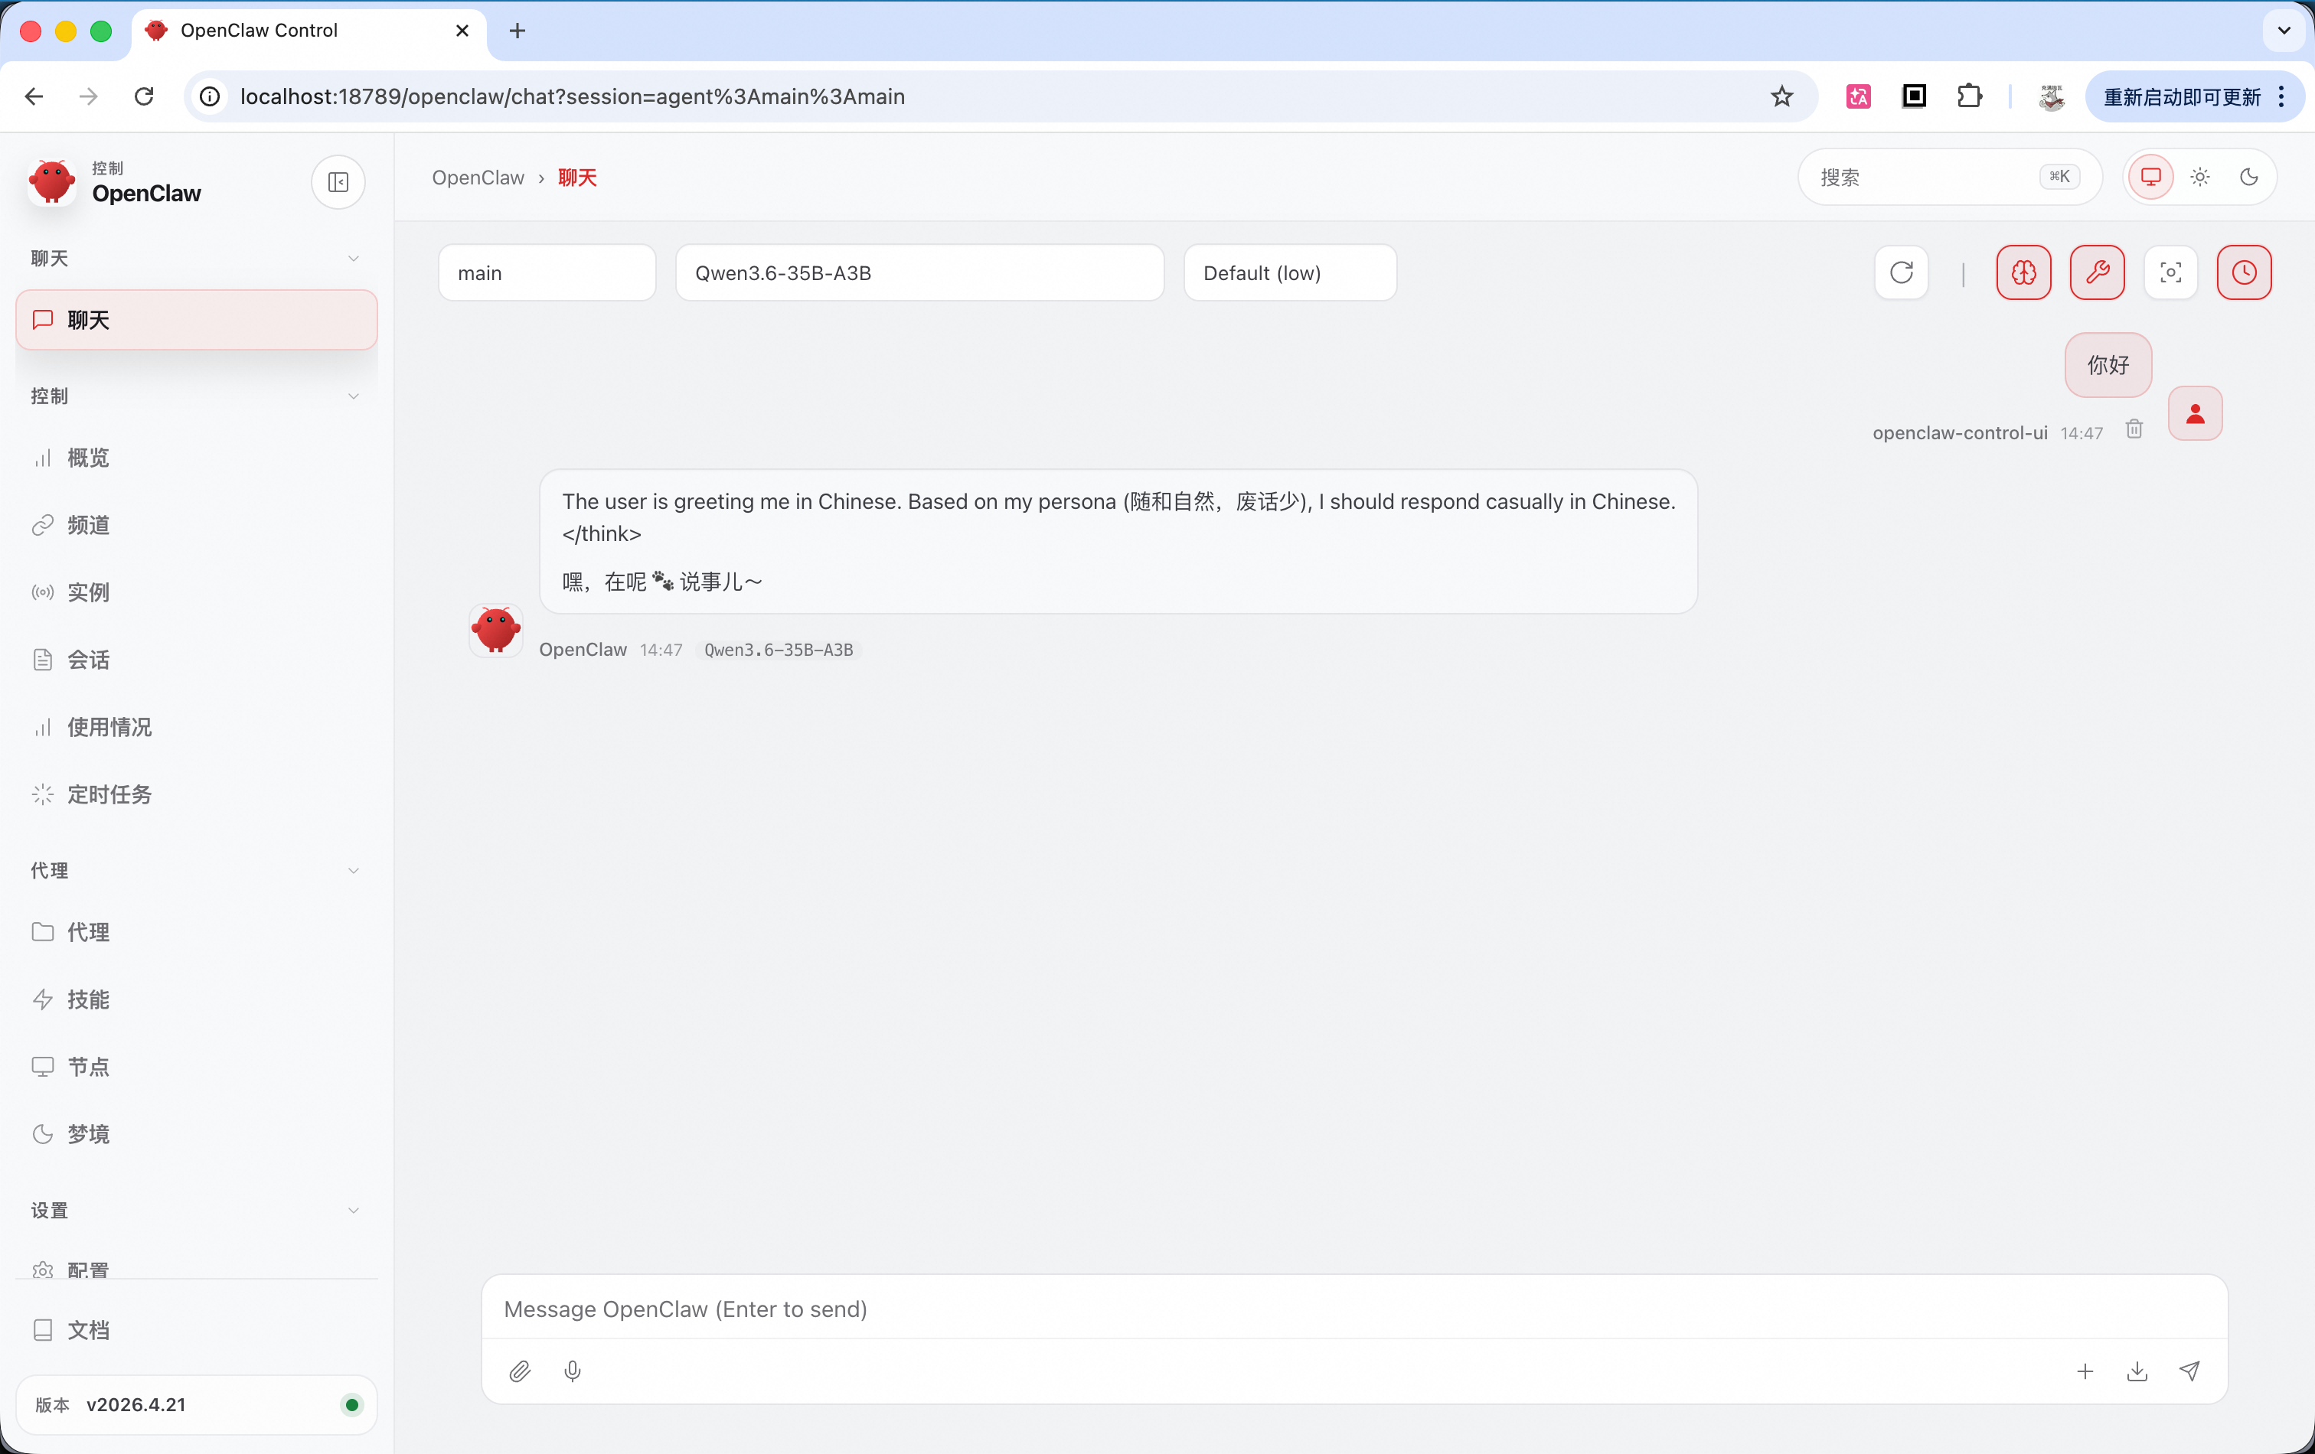Click the OpenClaw breadcrumb link
The image size is (2315, 1454).
click(478, 178)
